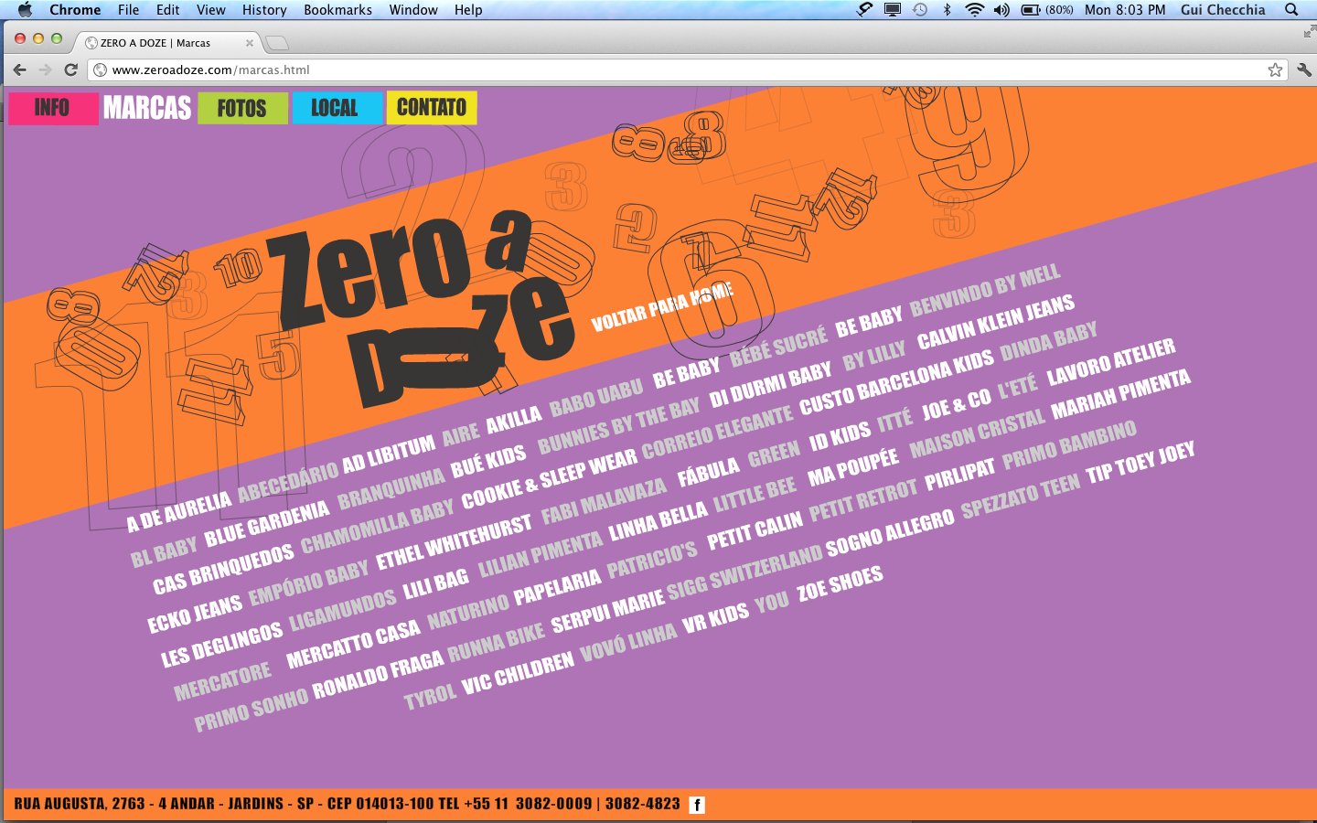
Task: Open the ECKO JEANS brand
Action: pos(195,613)
